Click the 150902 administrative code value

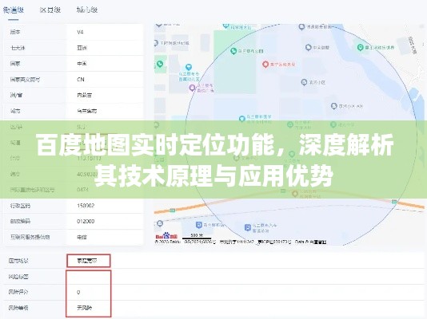pyautogui.click(x=86, y=206)
